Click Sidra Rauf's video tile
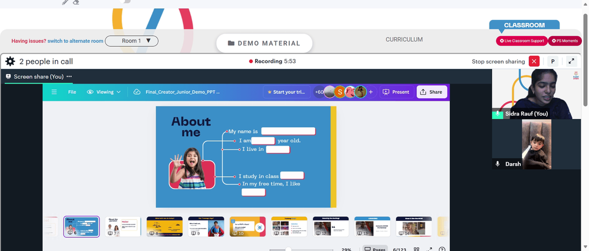589x251 pixels. click(x=537, y=94)
